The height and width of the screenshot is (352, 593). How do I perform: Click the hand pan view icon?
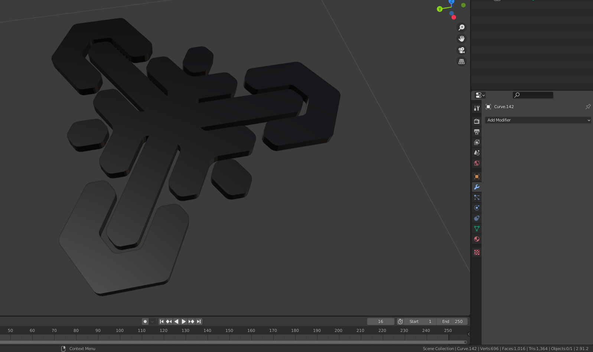pyautogui.click(x=462, y=39)
